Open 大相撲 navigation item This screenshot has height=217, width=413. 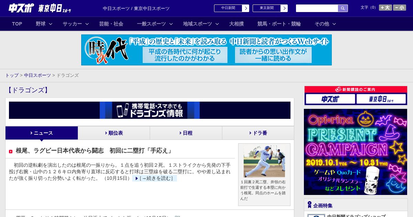coord(236,24)
